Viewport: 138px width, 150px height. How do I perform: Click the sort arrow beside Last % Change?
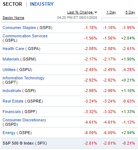[96, 12]
